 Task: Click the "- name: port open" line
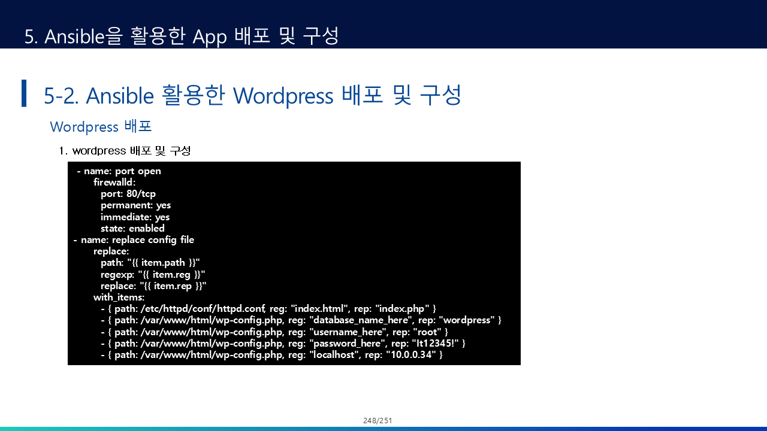[119, 171]
